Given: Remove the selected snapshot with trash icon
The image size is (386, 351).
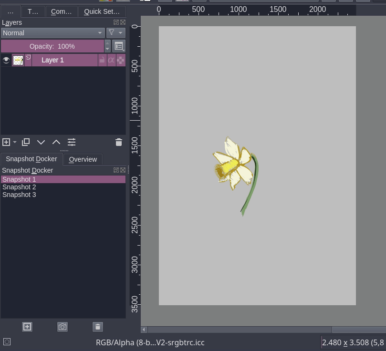Looking at the screenshot, I should click(98, 327).
